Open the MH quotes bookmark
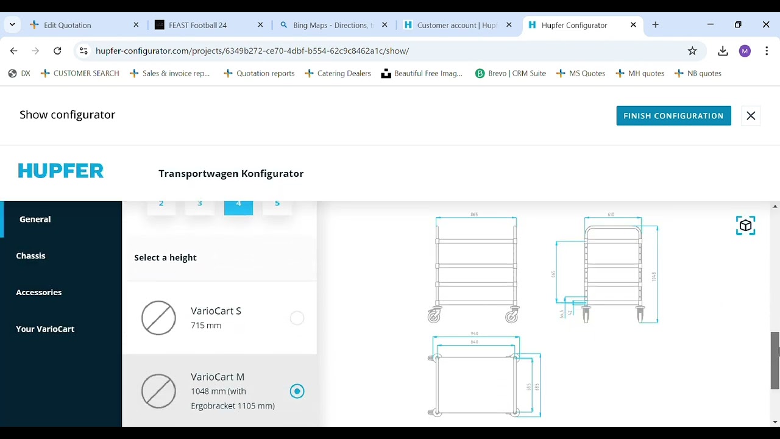The width and height of the screenshot is (780, 439). [x=640, y=73]
